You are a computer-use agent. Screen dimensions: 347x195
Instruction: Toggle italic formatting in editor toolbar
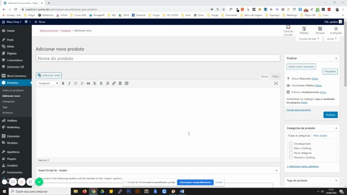pyautogui.click(x=69, y=83)
